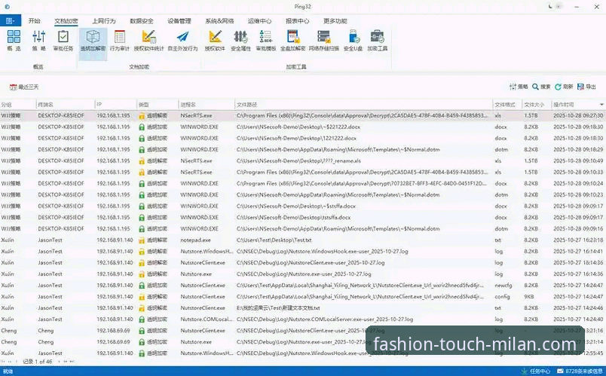Click the 搜索 search button
Viewport: 606px width, 376px height.
coord(541,87)
